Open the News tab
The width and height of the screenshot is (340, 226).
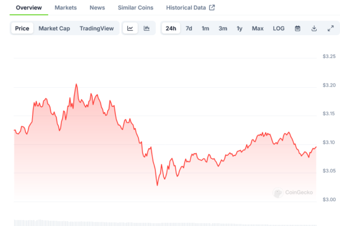(x=97, y=8)
